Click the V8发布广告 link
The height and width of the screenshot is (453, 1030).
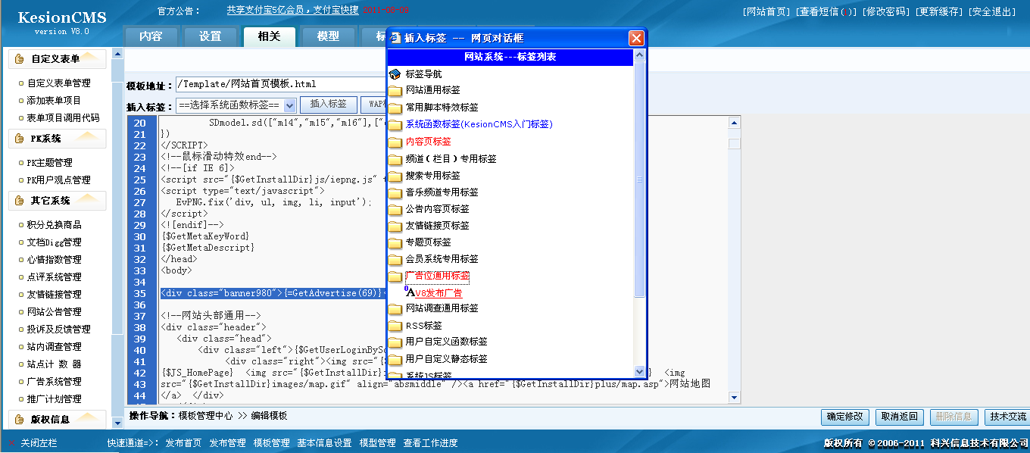(439, 293)
